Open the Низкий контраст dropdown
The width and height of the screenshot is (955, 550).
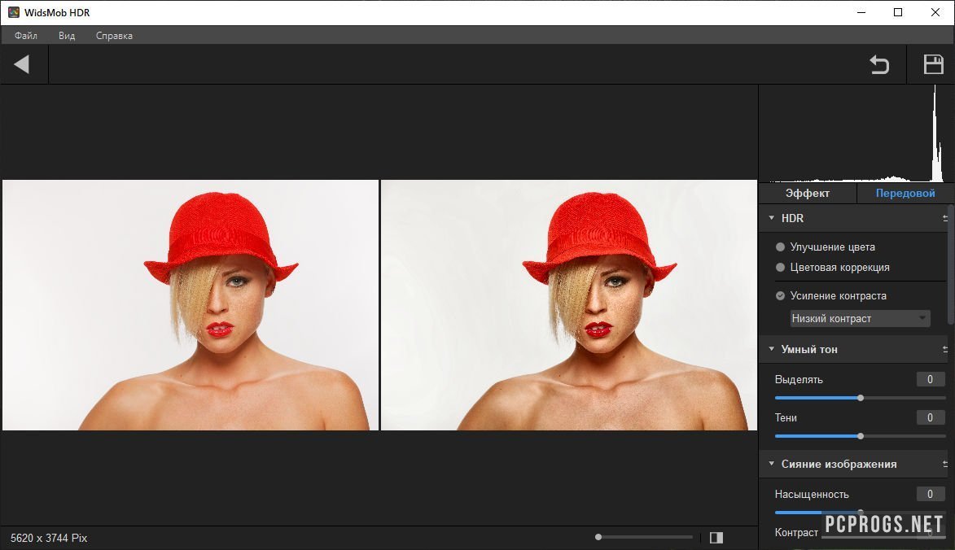coord(860,318)
